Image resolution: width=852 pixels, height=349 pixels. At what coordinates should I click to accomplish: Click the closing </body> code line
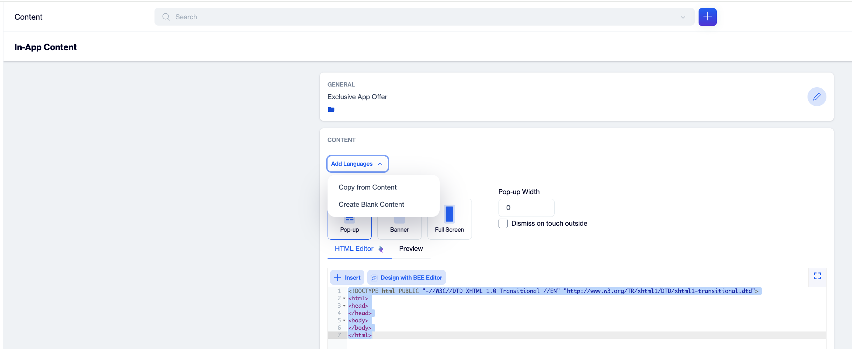[360, 328]
